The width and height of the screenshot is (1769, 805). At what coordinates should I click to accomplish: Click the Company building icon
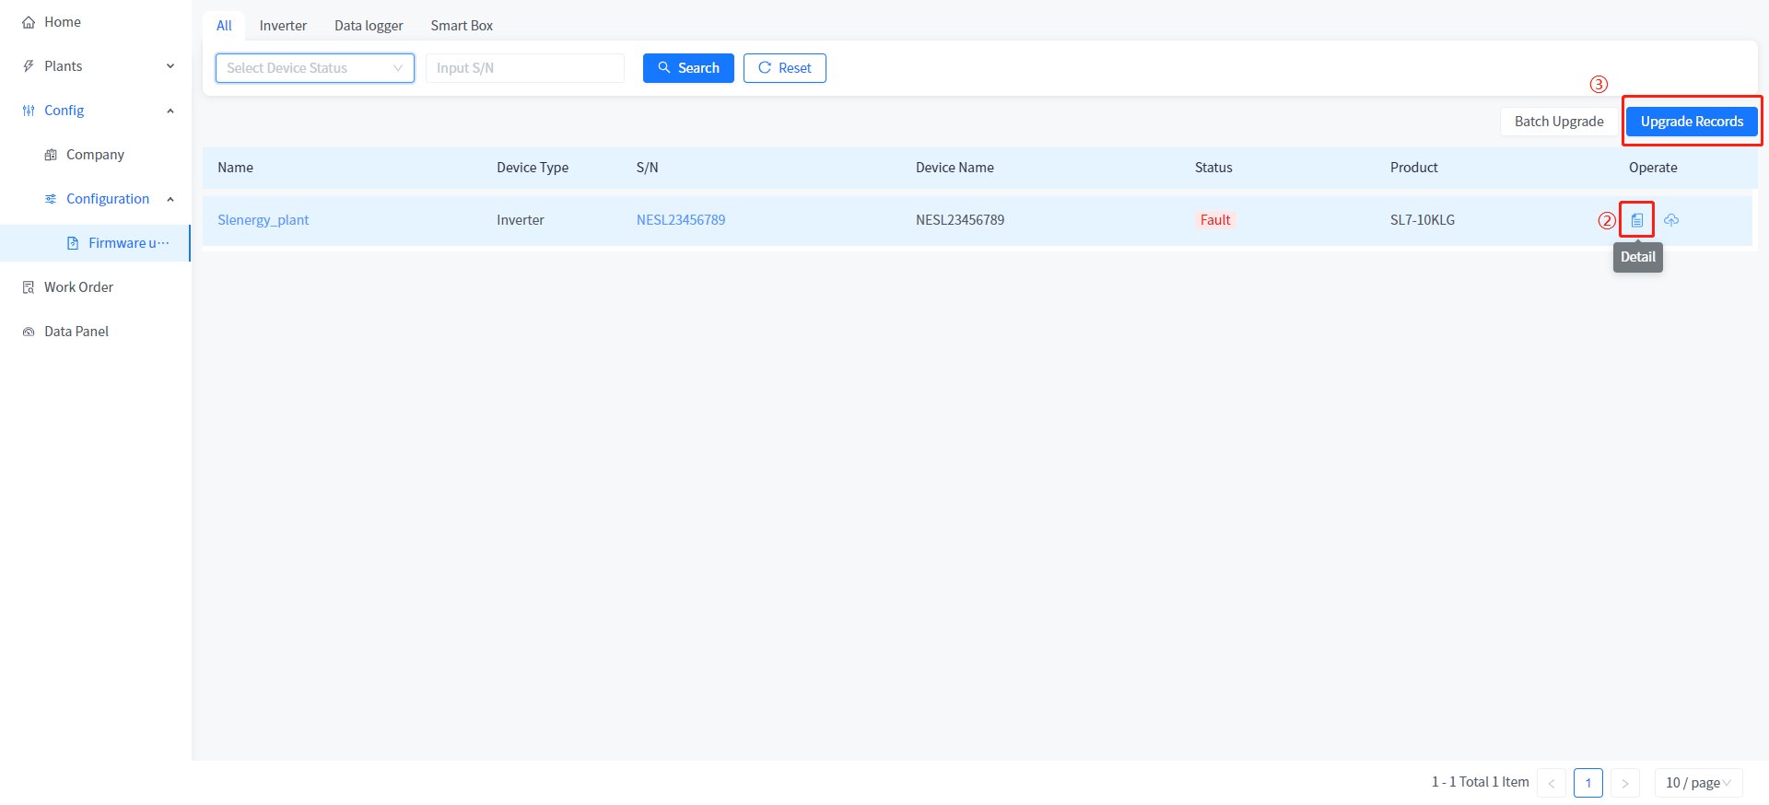click(51, 155)
